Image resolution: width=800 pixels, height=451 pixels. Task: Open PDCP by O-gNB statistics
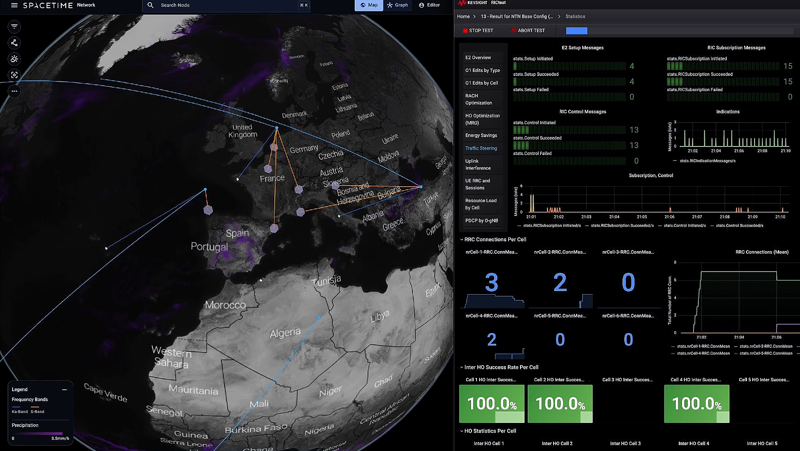coord(483,221)
